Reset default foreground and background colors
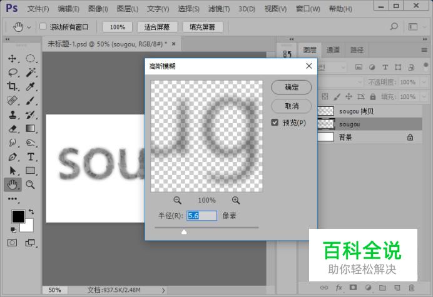The height and width of the screenshot is (297, 433). (13, 229)
